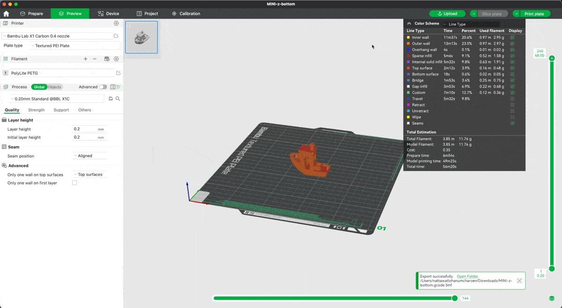Save the process preset via save icon
Image resolution: width=562 pixels, height=308 pixels.
(111, 99)
